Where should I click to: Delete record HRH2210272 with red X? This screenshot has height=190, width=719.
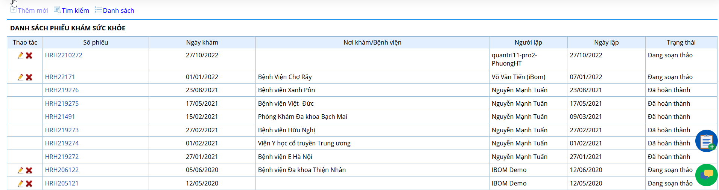click(29, 55)
